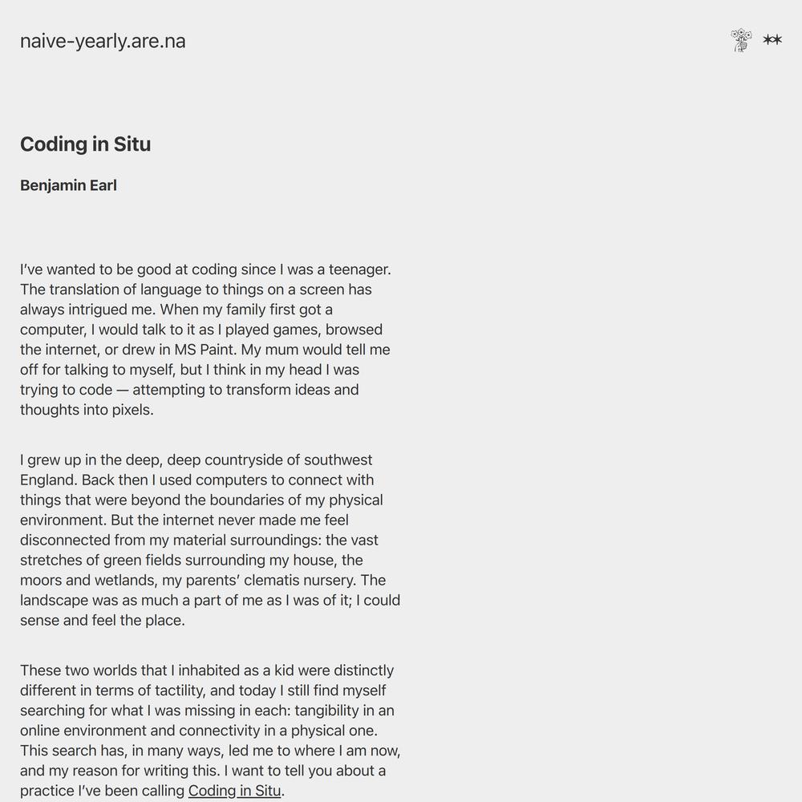Click the 'Coding in Situ' article heading

(86, 144)
